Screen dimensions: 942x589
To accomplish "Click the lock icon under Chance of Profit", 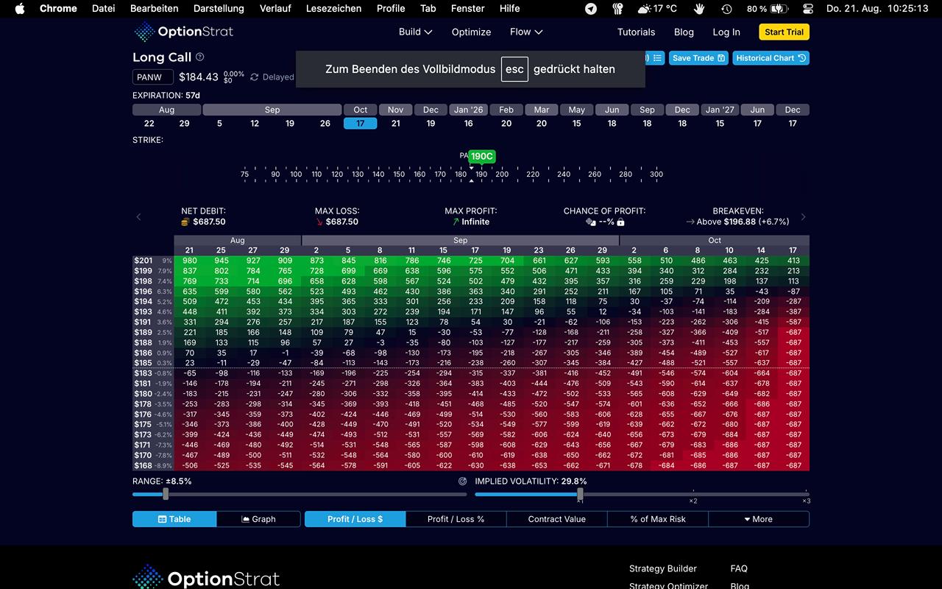I will click(620, 222).
